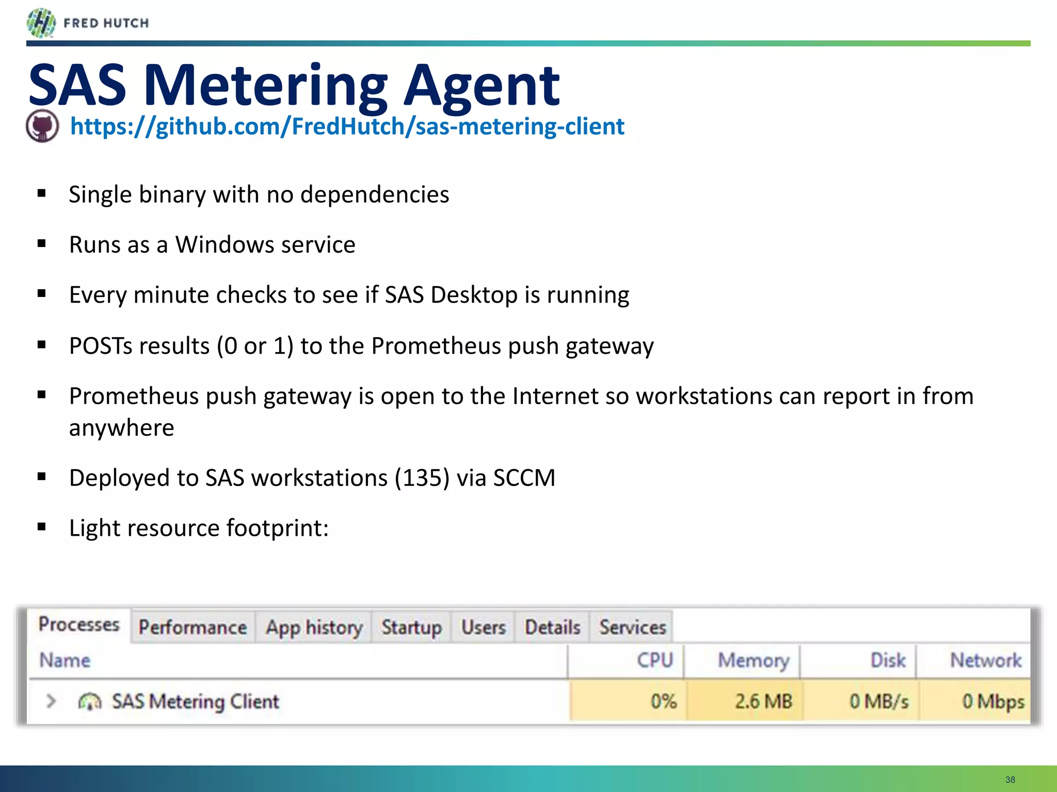1057x792 pixels.
Task: Click the Fred Hutch logo icon
Action: click(41, 23)
